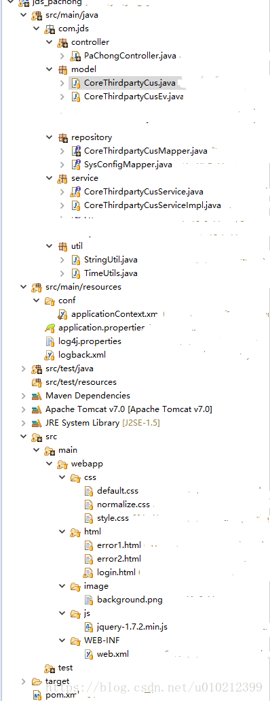Click the login.html file icon

(x=88, y=572)
